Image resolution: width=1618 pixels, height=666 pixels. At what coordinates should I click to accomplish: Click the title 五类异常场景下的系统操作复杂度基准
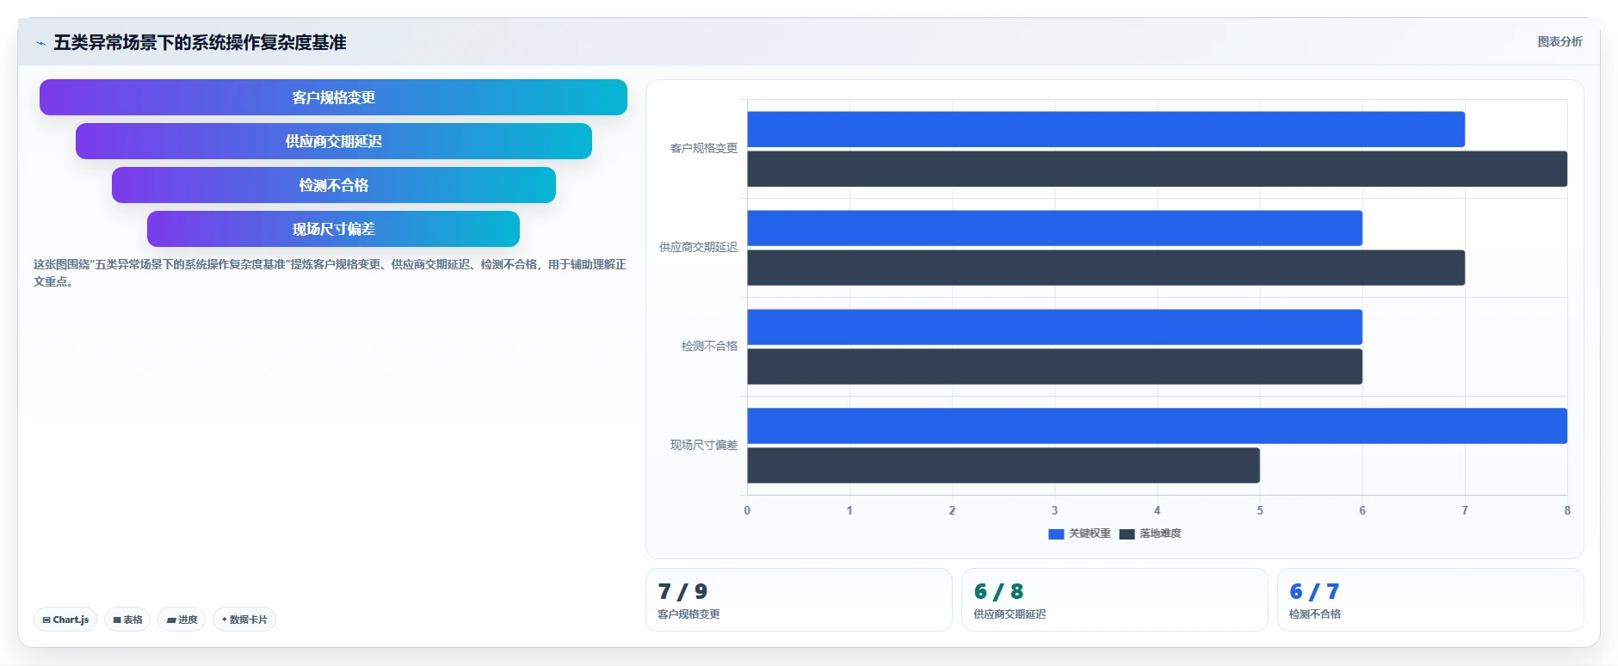tap(200, 42)
